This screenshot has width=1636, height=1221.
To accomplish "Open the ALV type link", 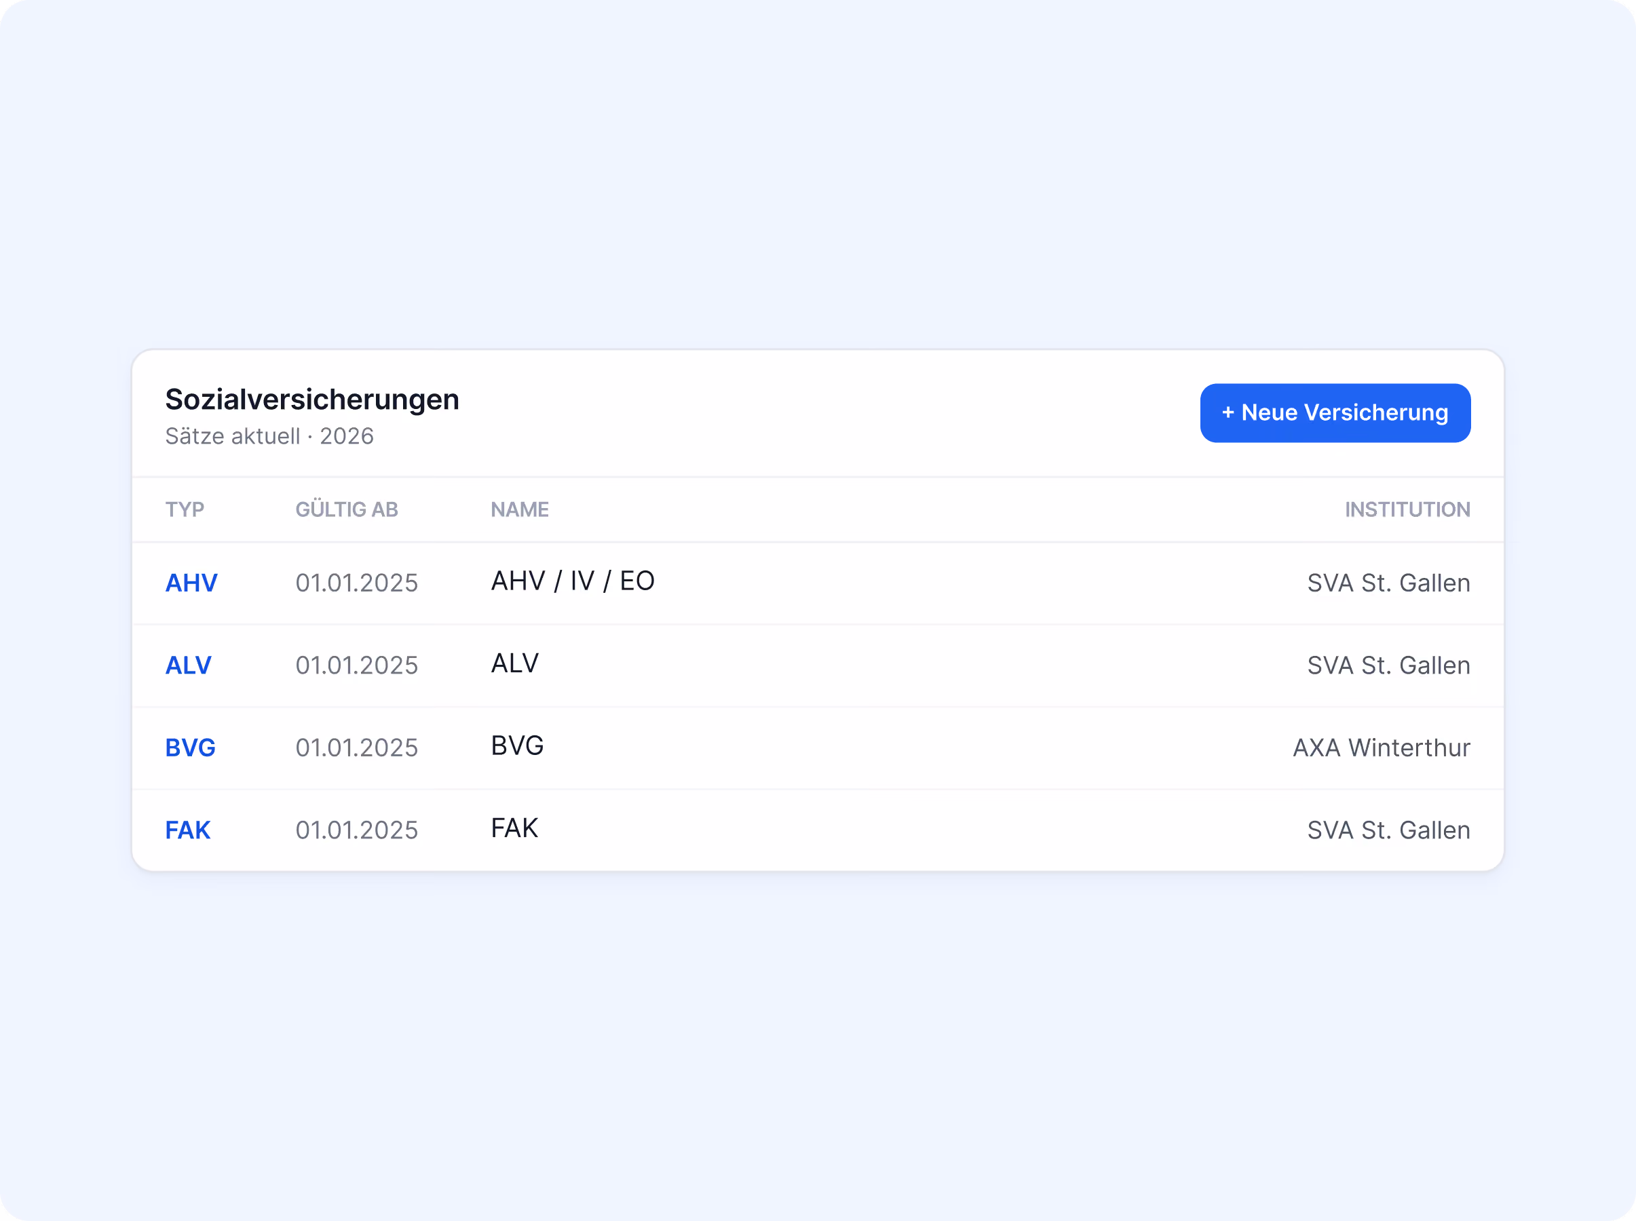I will pos(189,665).
